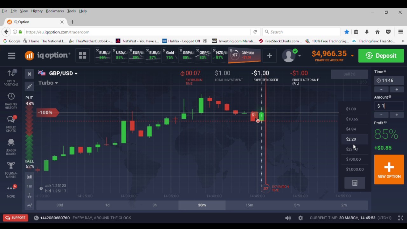This screenshot has width=407, height=229.
Task: Select the 3h chart timeframe
Action: click(155, 205)
